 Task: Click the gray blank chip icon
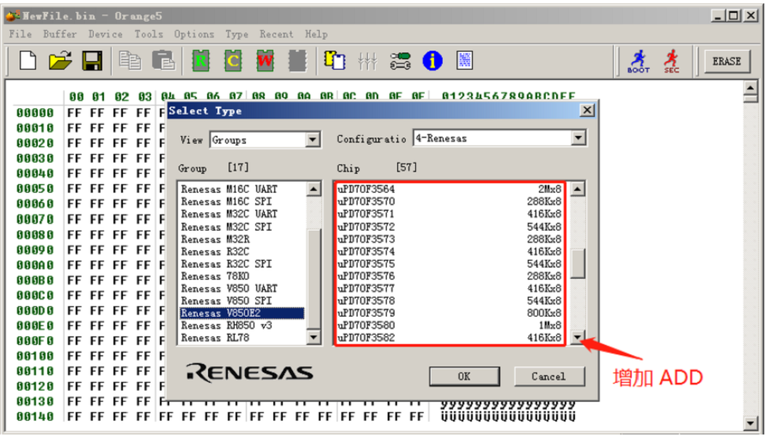[x=297, y=62]
